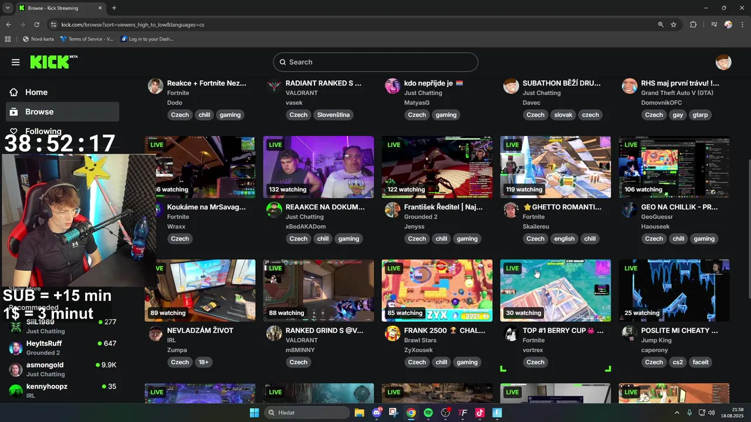The image size is (751, 422).
Task: Click m8MINNY's channel avatar
Action: click(274, 333)
